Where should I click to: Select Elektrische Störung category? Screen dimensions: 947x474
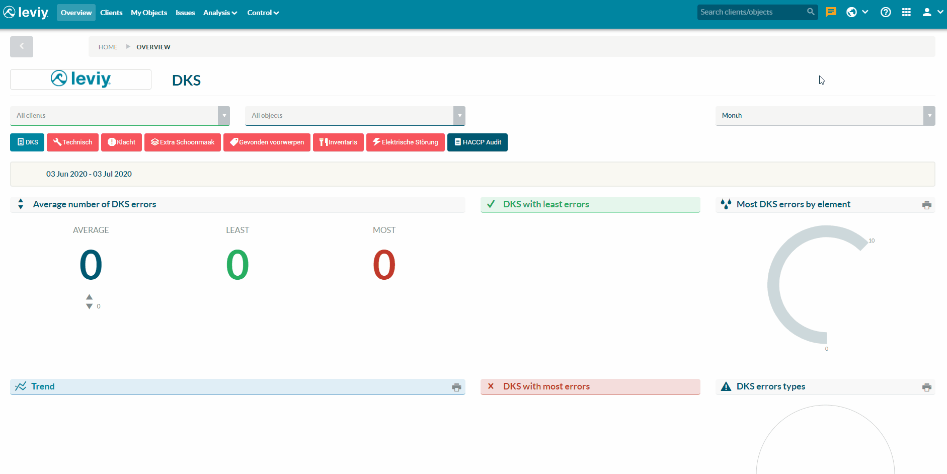405,142
